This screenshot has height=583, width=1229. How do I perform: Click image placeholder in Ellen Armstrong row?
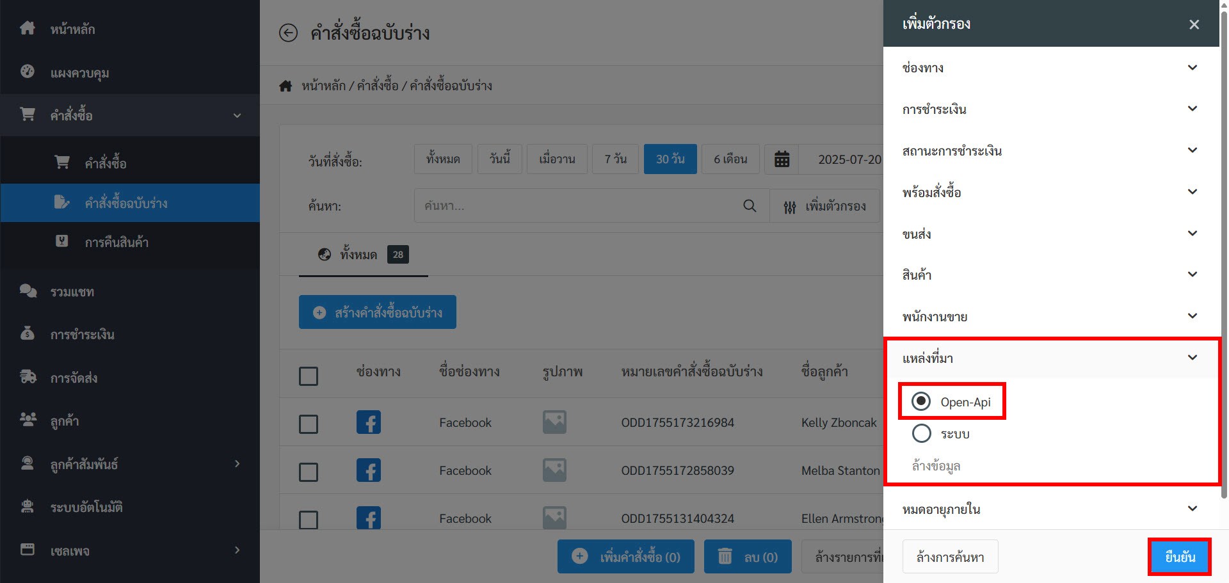554,517
